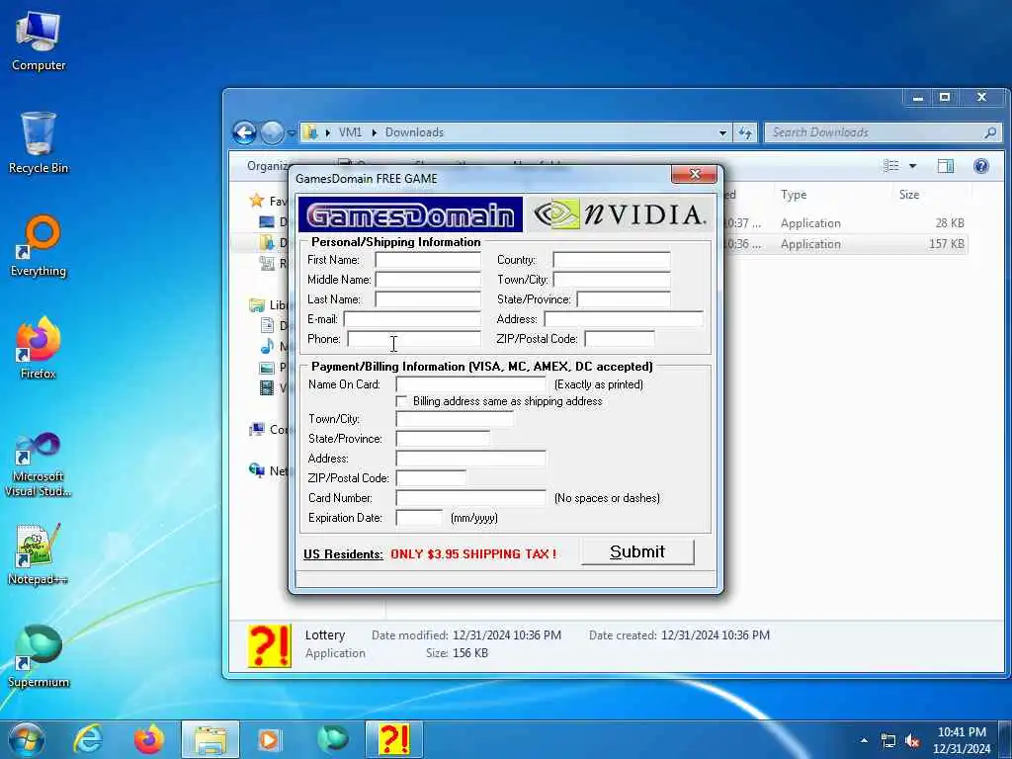The height and width of the screenshot is (759, 1012).
Task: Go forward in the Explorer window
Action: [x=272, y=133]
